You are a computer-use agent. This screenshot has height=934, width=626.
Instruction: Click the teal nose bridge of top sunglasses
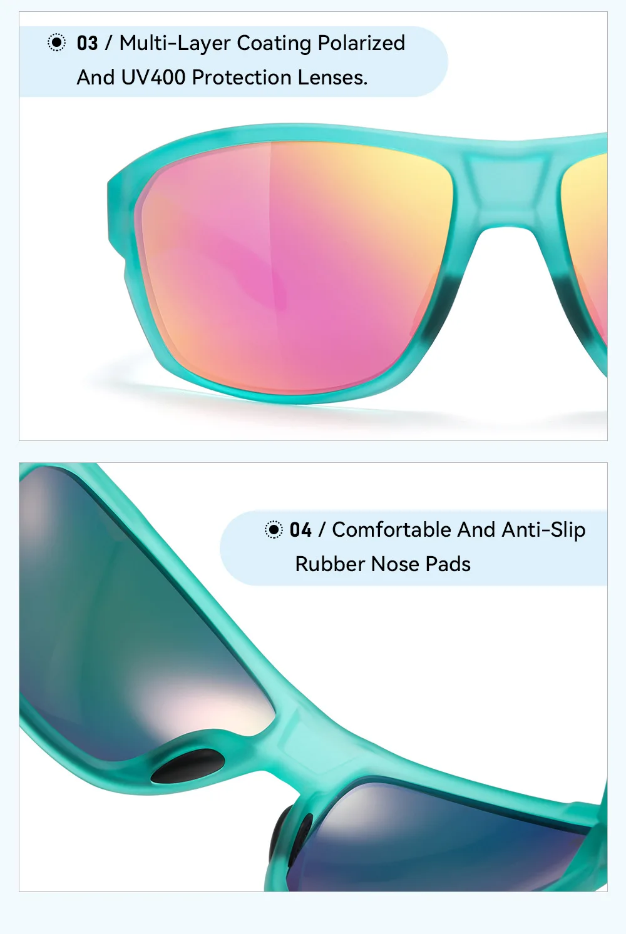pos(506,188)
